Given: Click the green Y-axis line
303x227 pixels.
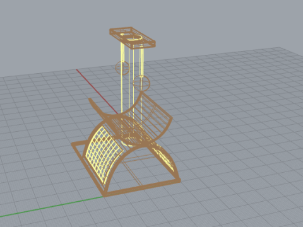Looking at the screenshot, I should click(52, 207).
